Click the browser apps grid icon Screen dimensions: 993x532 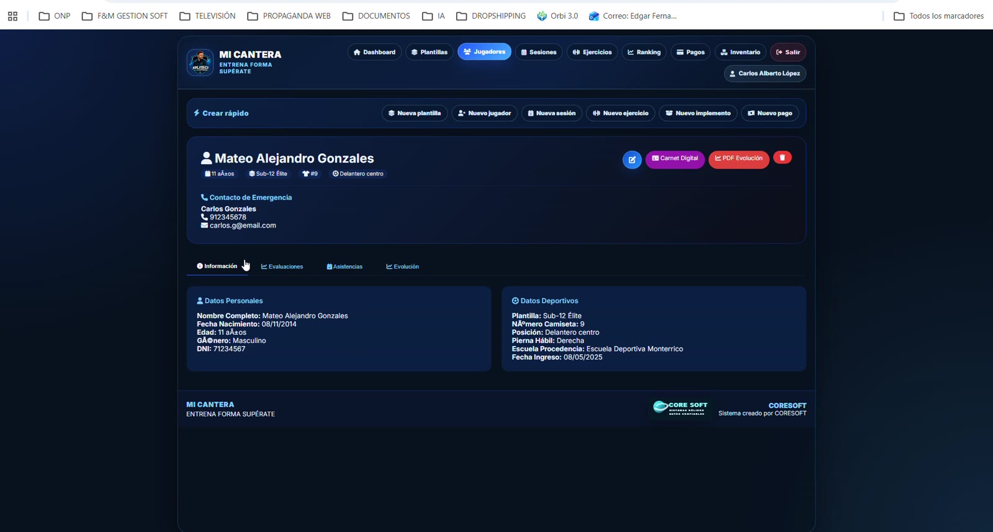12,16
